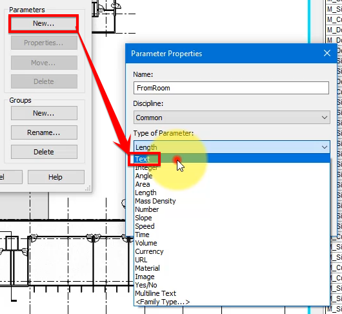Select Length option in the dropdown list
This screenshot has height=314, width=342.
232,193
